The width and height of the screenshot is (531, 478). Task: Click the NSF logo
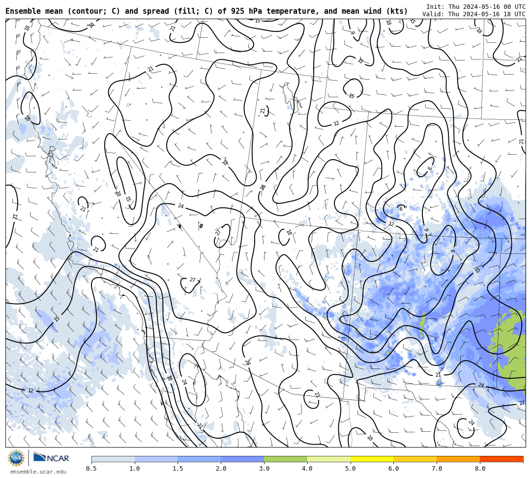coord(16,458)
